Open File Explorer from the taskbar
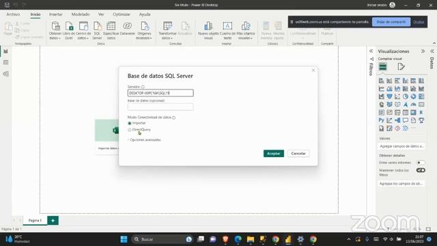437x246 pixels. (x=251, y=239)
